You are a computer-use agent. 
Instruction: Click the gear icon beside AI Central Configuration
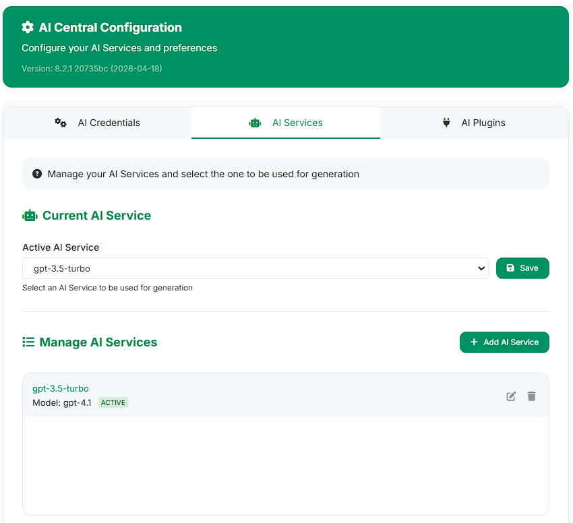[x=28, y=28]
